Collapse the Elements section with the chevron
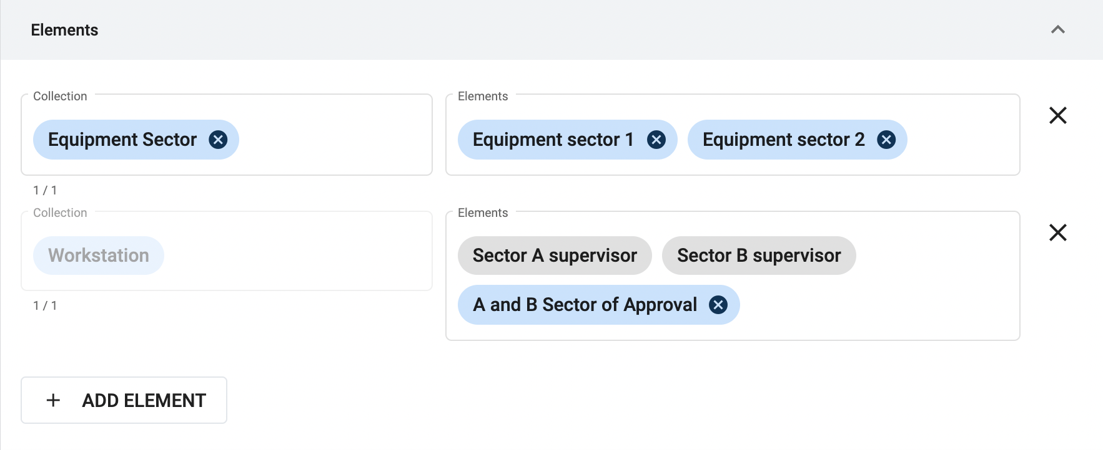The image size is (1103, 450). pyautogui.click(x=1058, y=30)
